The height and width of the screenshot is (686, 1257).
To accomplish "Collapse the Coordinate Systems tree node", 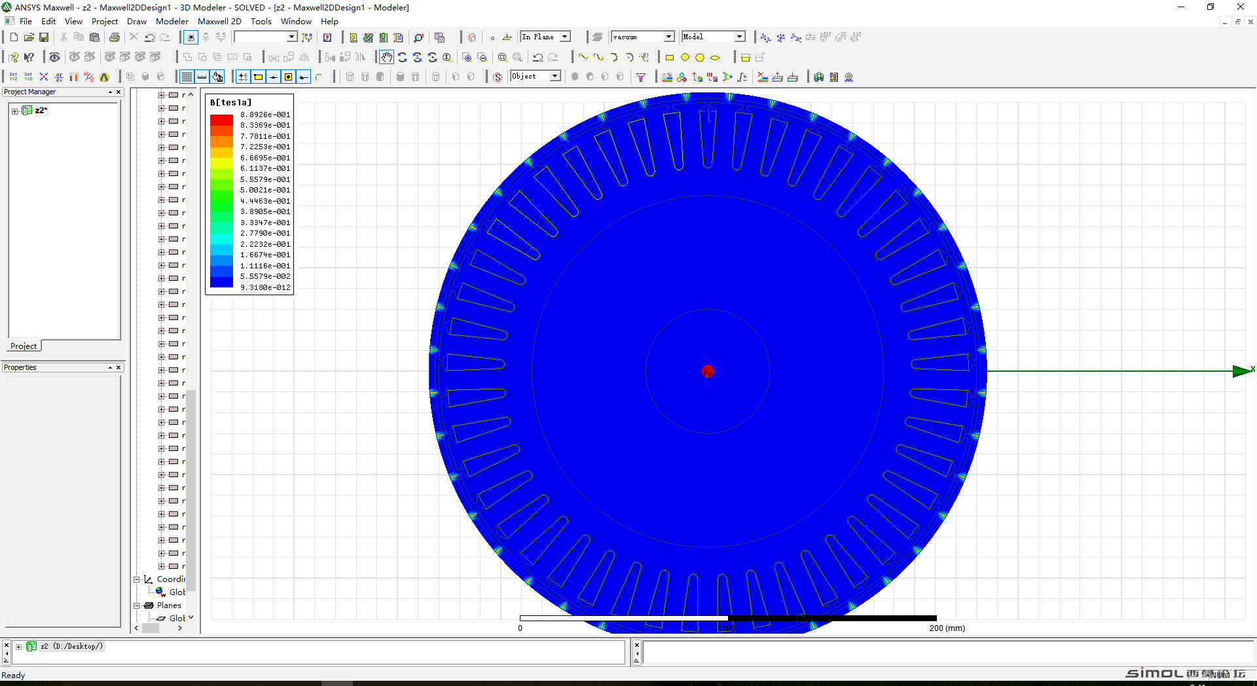I will coord(137,579).
